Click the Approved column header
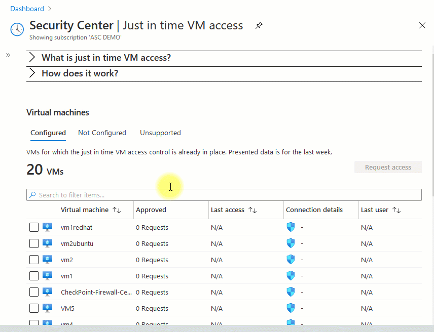 (151, 210)
